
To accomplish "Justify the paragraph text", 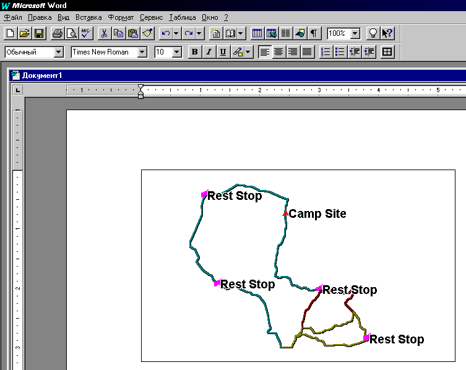I will click(x=307, y=52).
